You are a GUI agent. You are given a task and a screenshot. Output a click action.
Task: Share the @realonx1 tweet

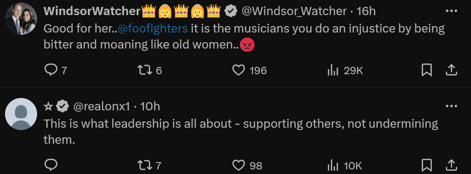click(451, 165)
